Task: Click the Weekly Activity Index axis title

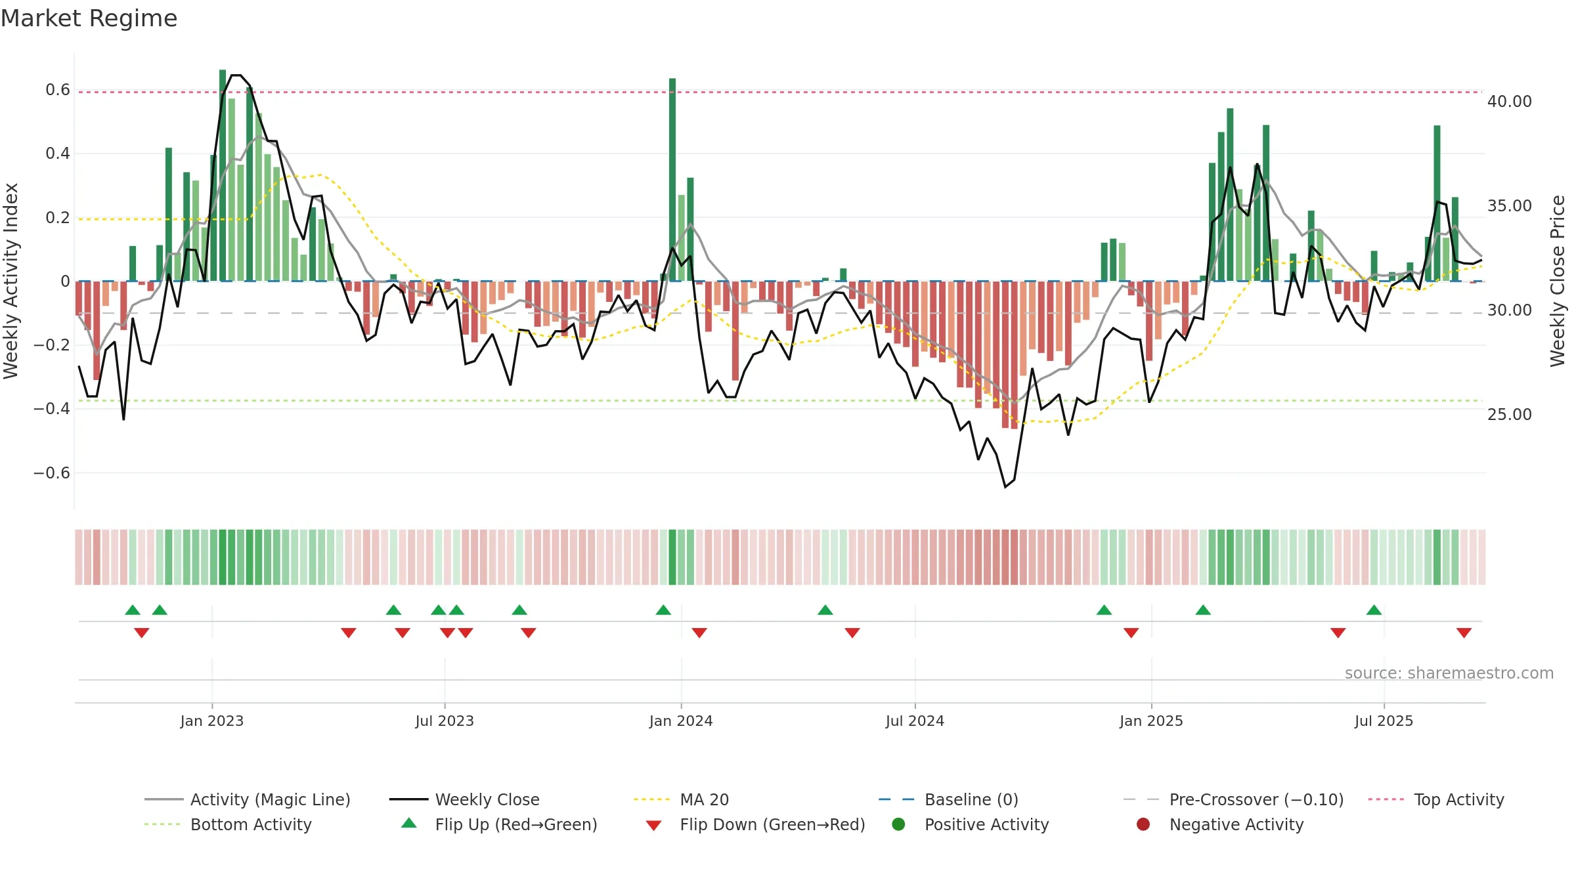Action: coord(11,281)
